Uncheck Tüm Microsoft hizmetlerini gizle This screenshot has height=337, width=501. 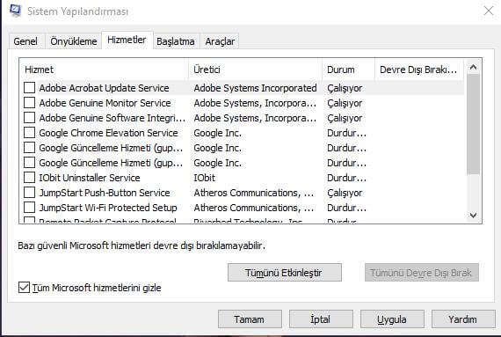(x=25, y=288)
